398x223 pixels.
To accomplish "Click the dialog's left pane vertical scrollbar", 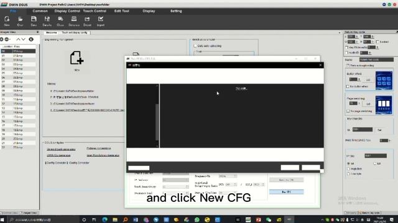I will tap(157, 116).
